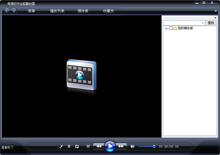Go back with the left arrow button
The height and width of the screenshot is (155, 220).
tap(7, 11)
